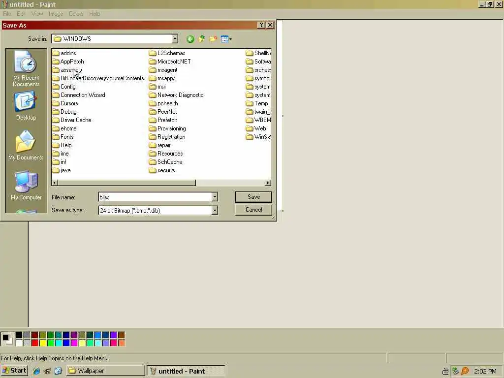The height and width of the screenshot is (378, 504).
Task: Select Desktop in places bar
Action: tap(26, 106)
